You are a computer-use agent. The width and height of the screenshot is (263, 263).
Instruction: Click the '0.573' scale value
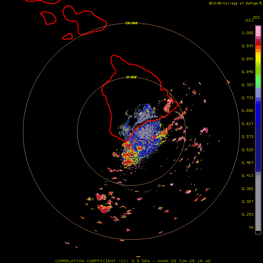[x=248, y=137]
